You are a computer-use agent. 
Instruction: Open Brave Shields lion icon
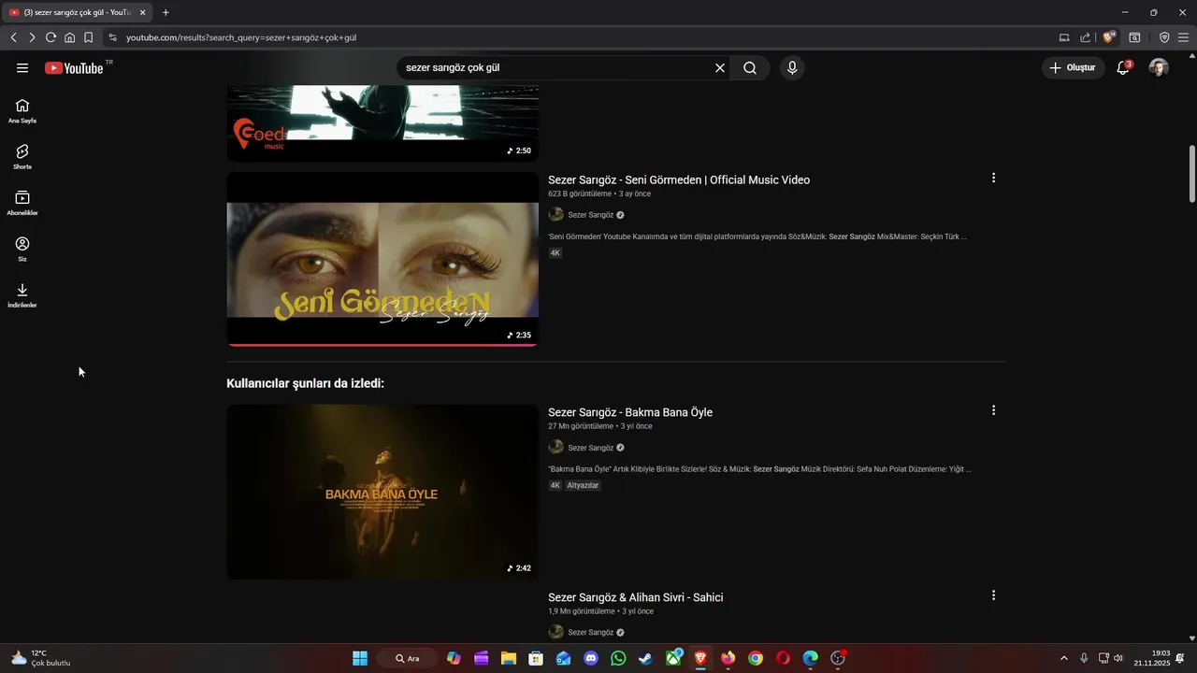click(x=1109, y=37)
